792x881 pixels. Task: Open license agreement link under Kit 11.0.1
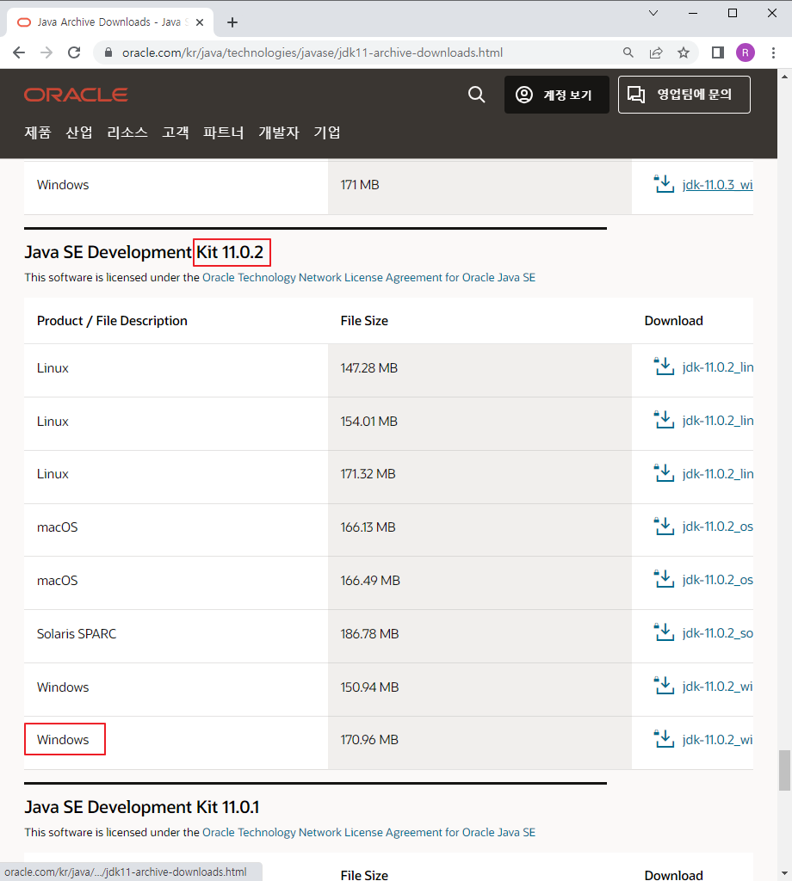[368, 833]
